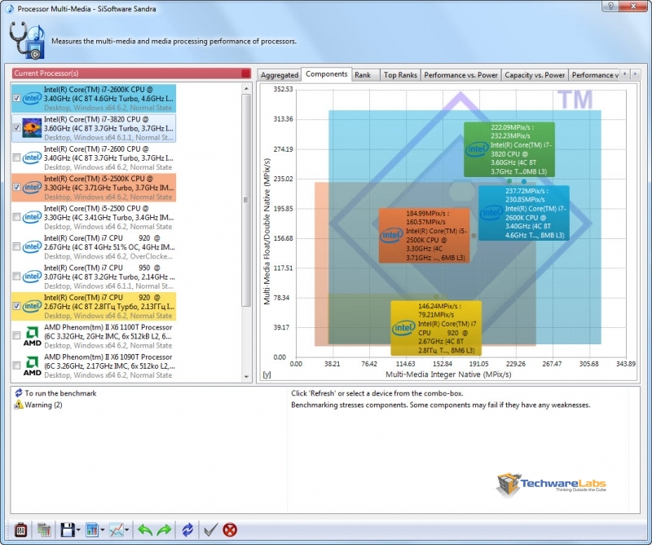This screenshot has height=545, width=652.
Task: Switch to the Top Ranks tab
Action: click(x=400, y=75)
